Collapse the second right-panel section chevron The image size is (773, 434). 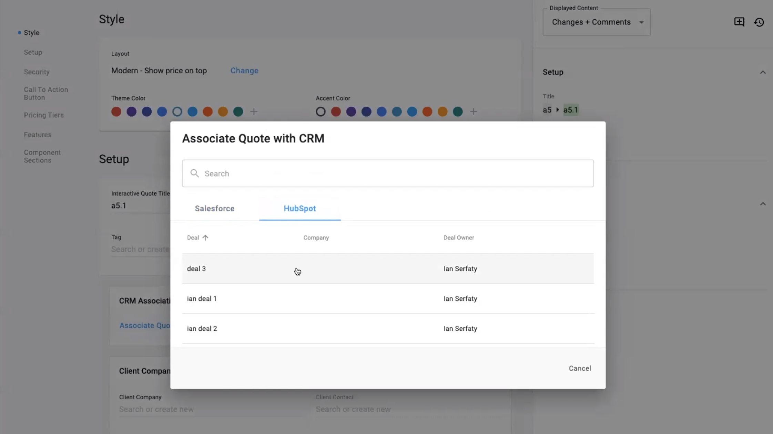[x=763, y=204]
